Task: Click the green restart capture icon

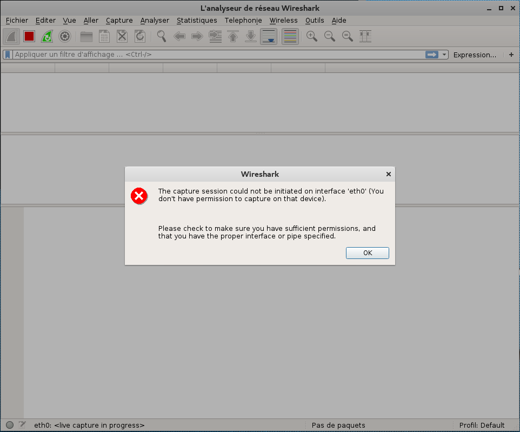Action: pyautogui.click(x=47, y=36)
